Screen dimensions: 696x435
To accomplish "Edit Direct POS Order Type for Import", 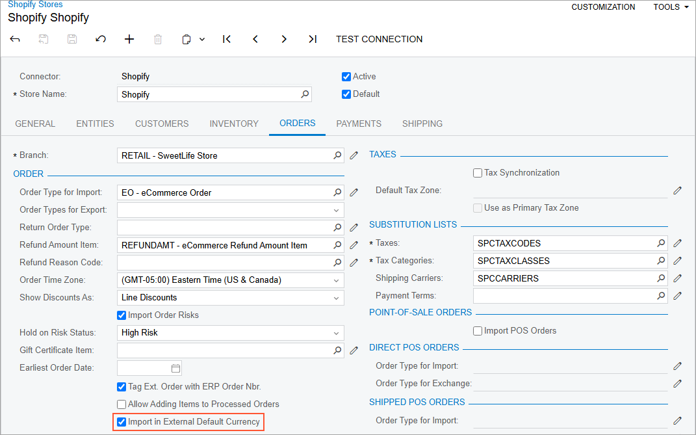I will [677, 365].
